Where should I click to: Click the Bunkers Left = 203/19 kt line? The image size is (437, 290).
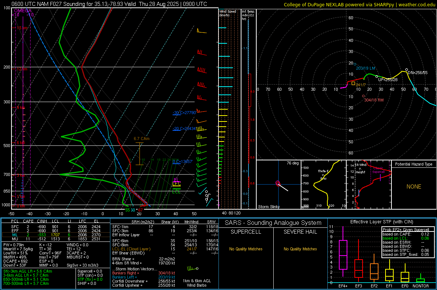tap(144, 277)
